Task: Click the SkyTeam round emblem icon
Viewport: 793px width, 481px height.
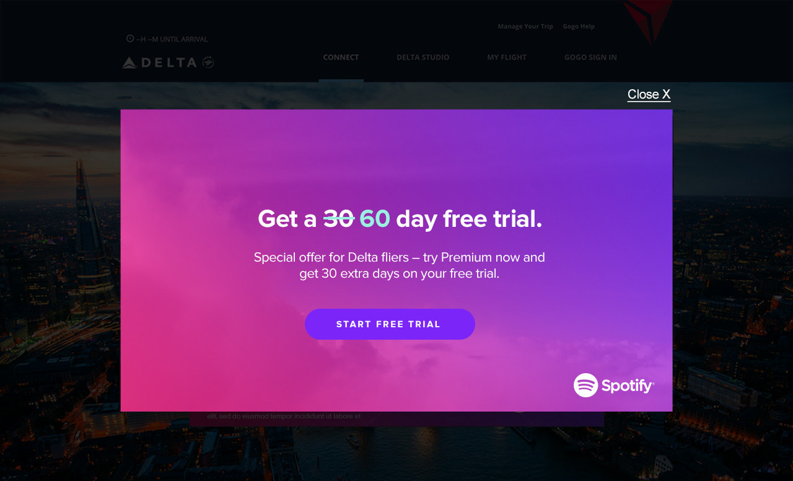Action: [x=208, y=63]
